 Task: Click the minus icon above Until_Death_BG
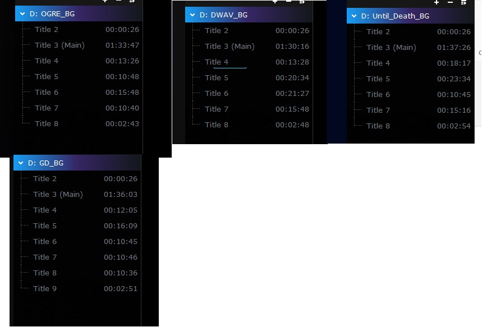(450, 2)
